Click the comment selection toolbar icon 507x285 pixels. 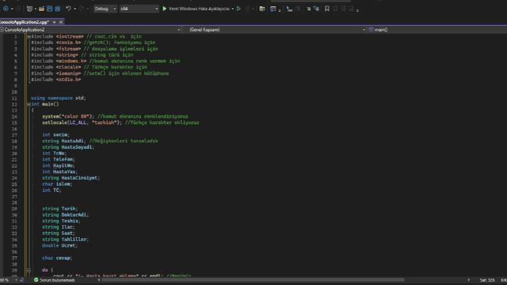(x=316, y=9)
